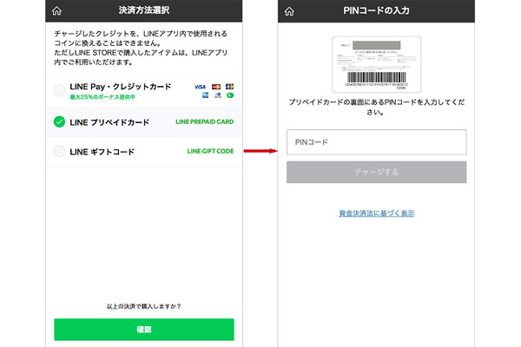Viewport: 521px width, 347px height.
Task: Click the JCB card logo
Action: pos(229,87)
